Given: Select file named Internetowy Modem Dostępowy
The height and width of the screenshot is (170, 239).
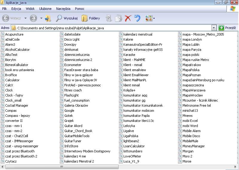Looking at the screenshot, I should point(87,151).
